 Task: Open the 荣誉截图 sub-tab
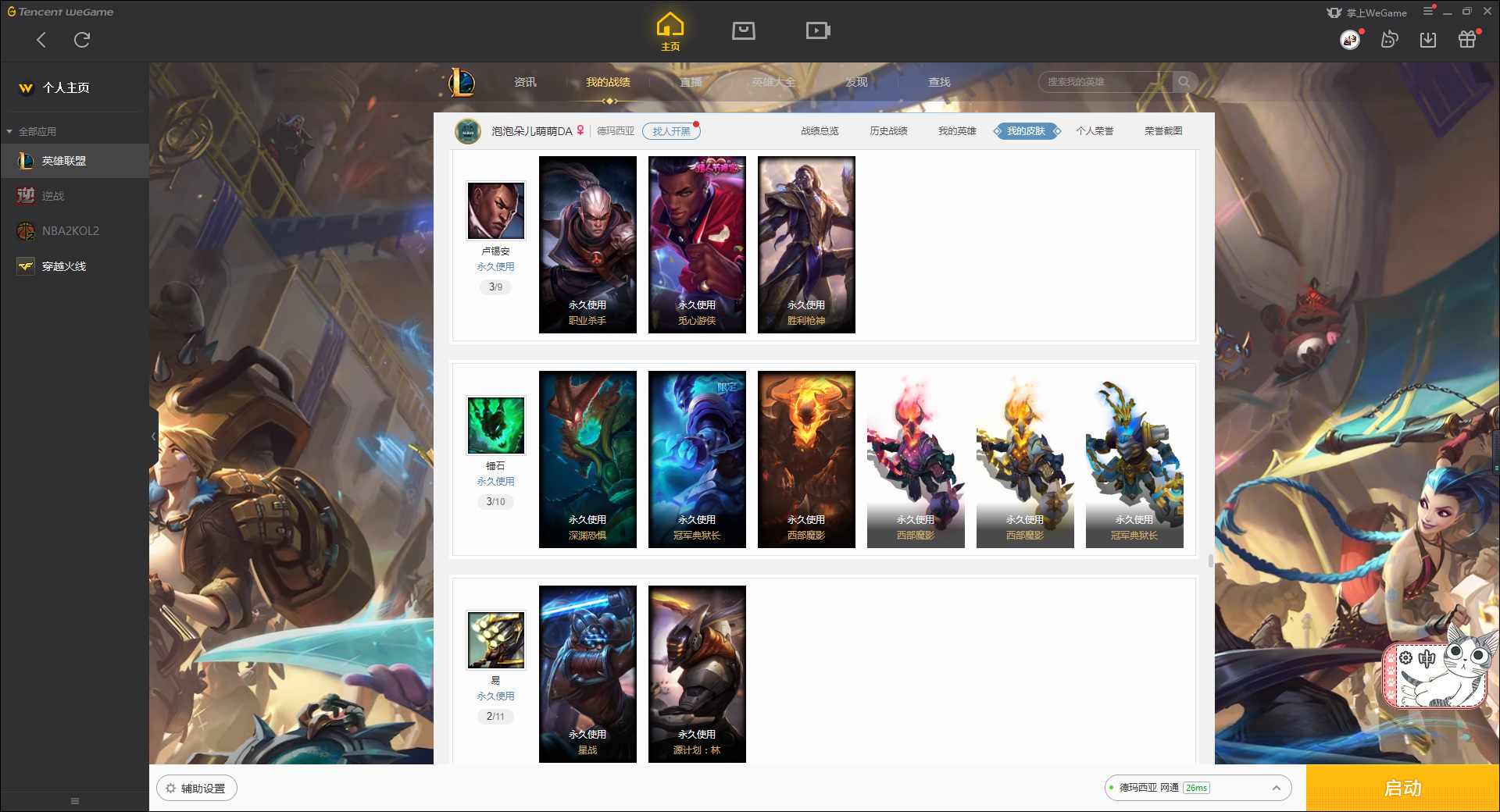1163,131
